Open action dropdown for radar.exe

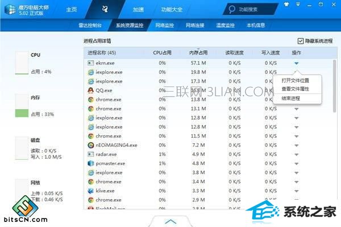click(x=296, y=155)
